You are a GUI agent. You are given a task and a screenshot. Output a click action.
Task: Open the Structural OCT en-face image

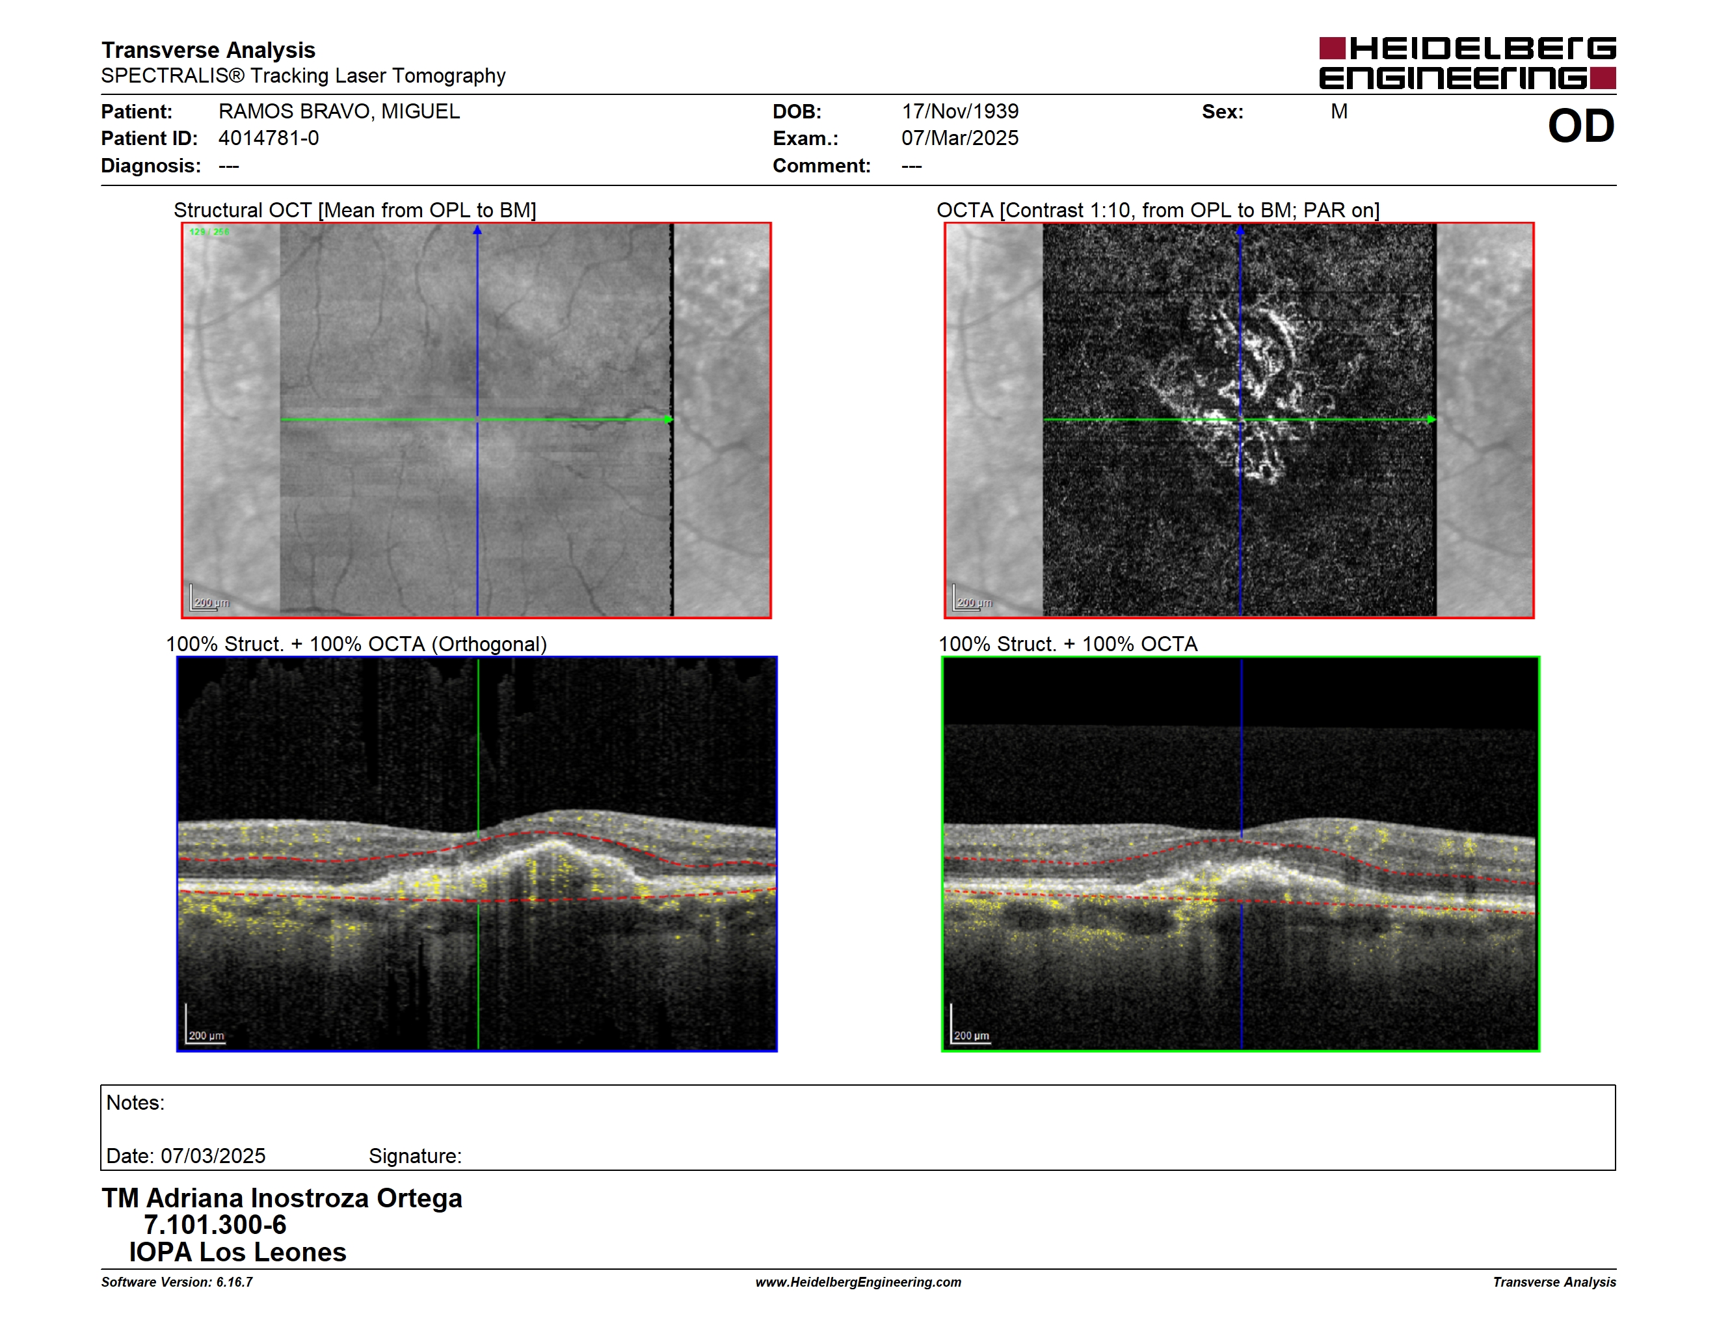[477, 420]
